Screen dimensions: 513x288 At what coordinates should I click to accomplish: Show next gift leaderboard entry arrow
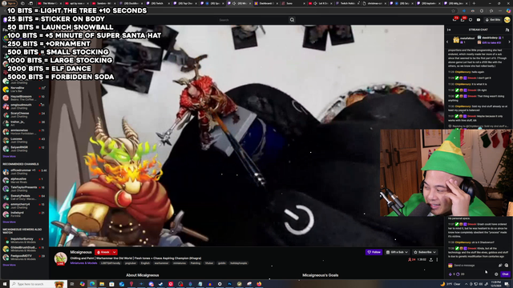pos(509,42)
